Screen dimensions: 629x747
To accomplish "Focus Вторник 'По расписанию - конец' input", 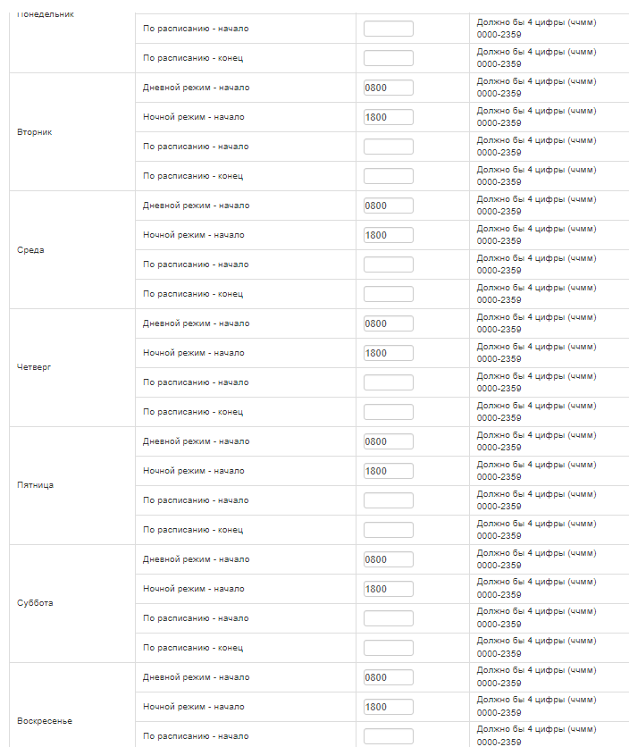I will [389, 176].
